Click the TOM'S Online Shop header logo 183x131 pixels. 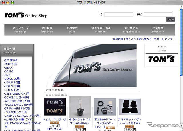click(26, 15)
